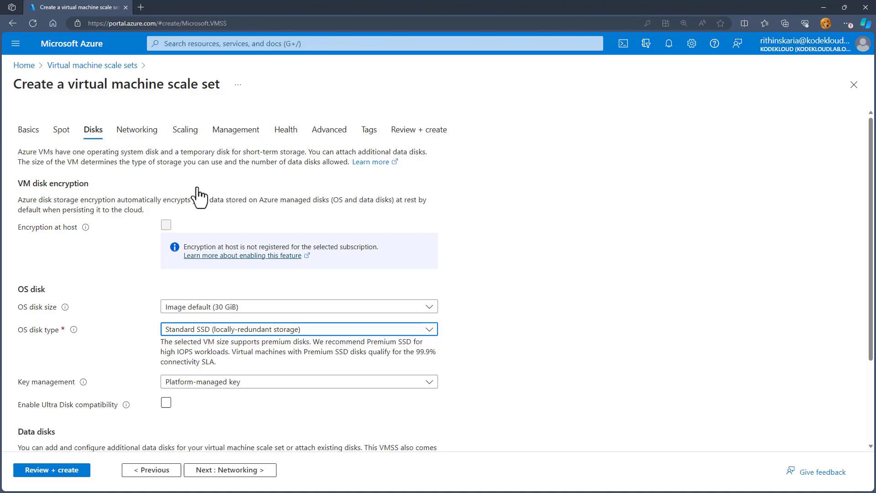Click Next : Networking button
The image size is (876, 493).
tap(230, 470)
